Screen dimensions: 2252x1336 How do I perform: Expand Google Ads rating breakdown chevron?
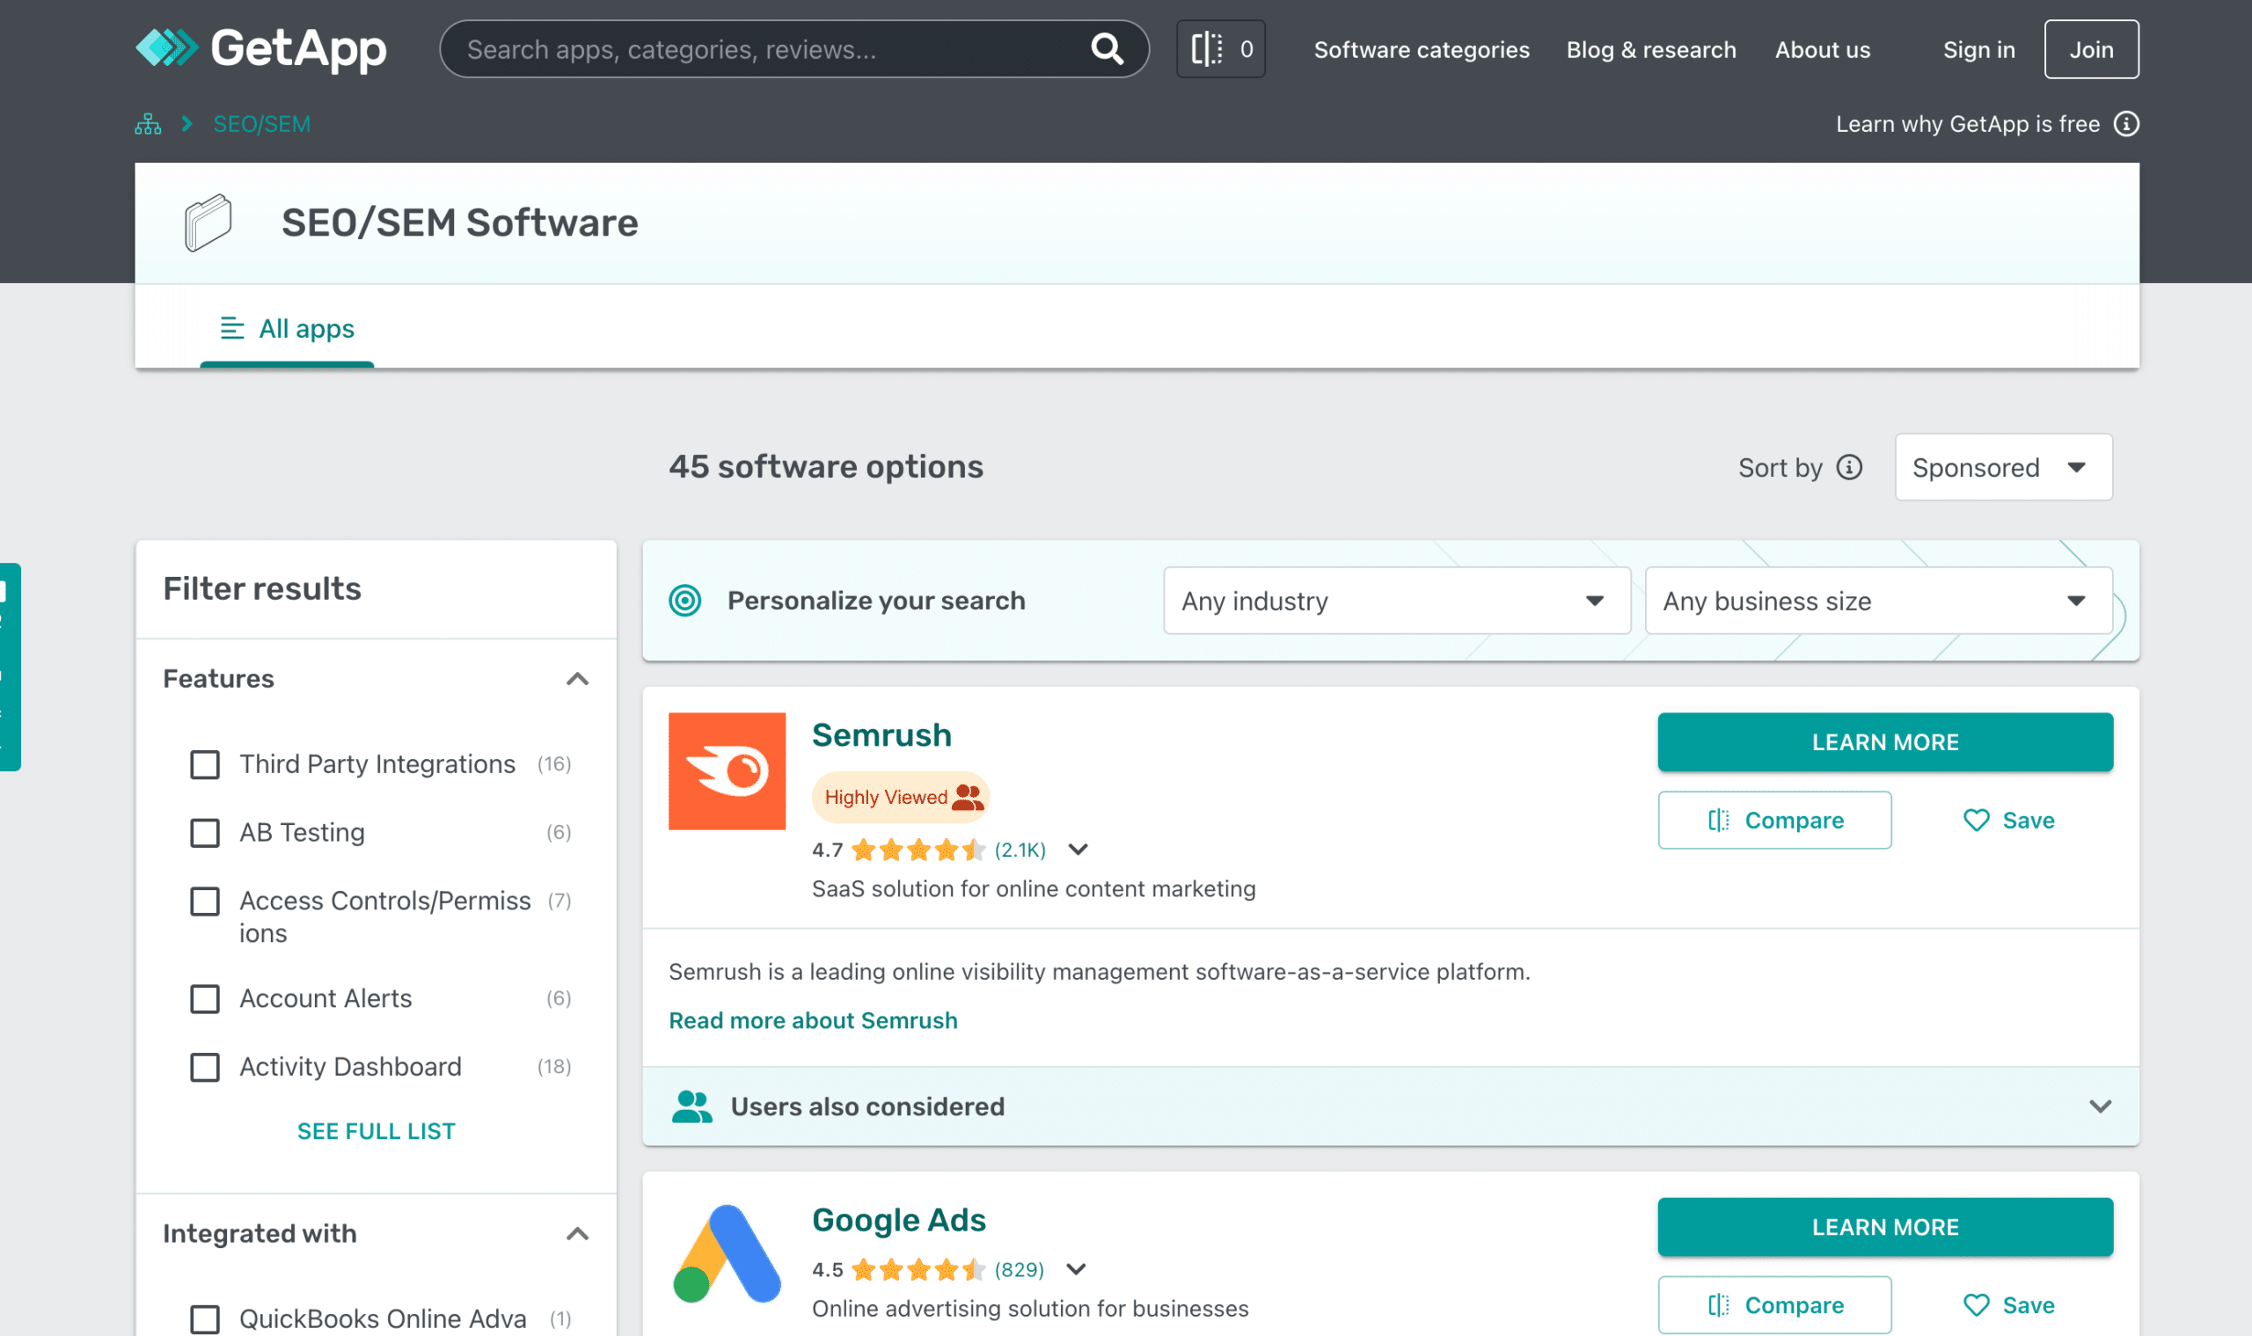tap(1076, 1269)
